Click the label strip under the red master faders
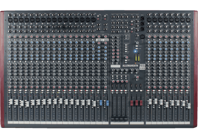Screen dimensions: 198x138 click(137, 123)
